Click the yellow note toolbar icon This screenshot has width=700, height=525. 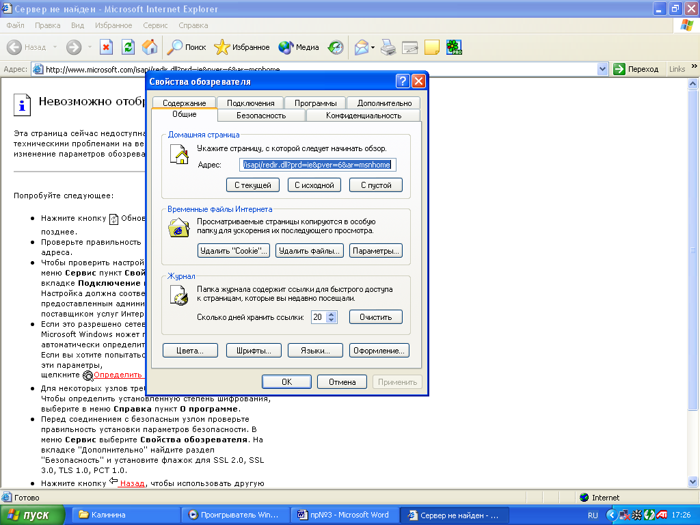point(432,47)
